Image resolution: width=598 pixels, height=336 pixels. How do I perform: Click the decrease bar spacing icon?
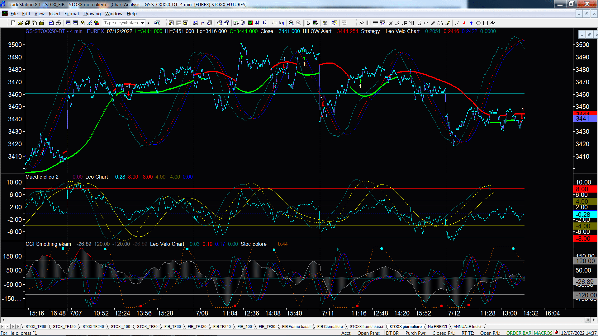(x=274, y=23)
